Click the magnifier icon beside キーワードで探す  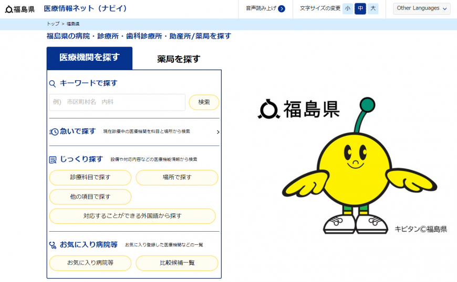pos(53,84)
